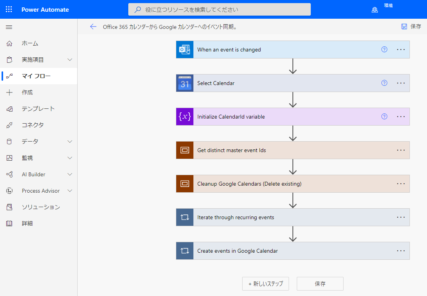
Task: Open the app launcher waffle icon
Action: tap(9, 9)
